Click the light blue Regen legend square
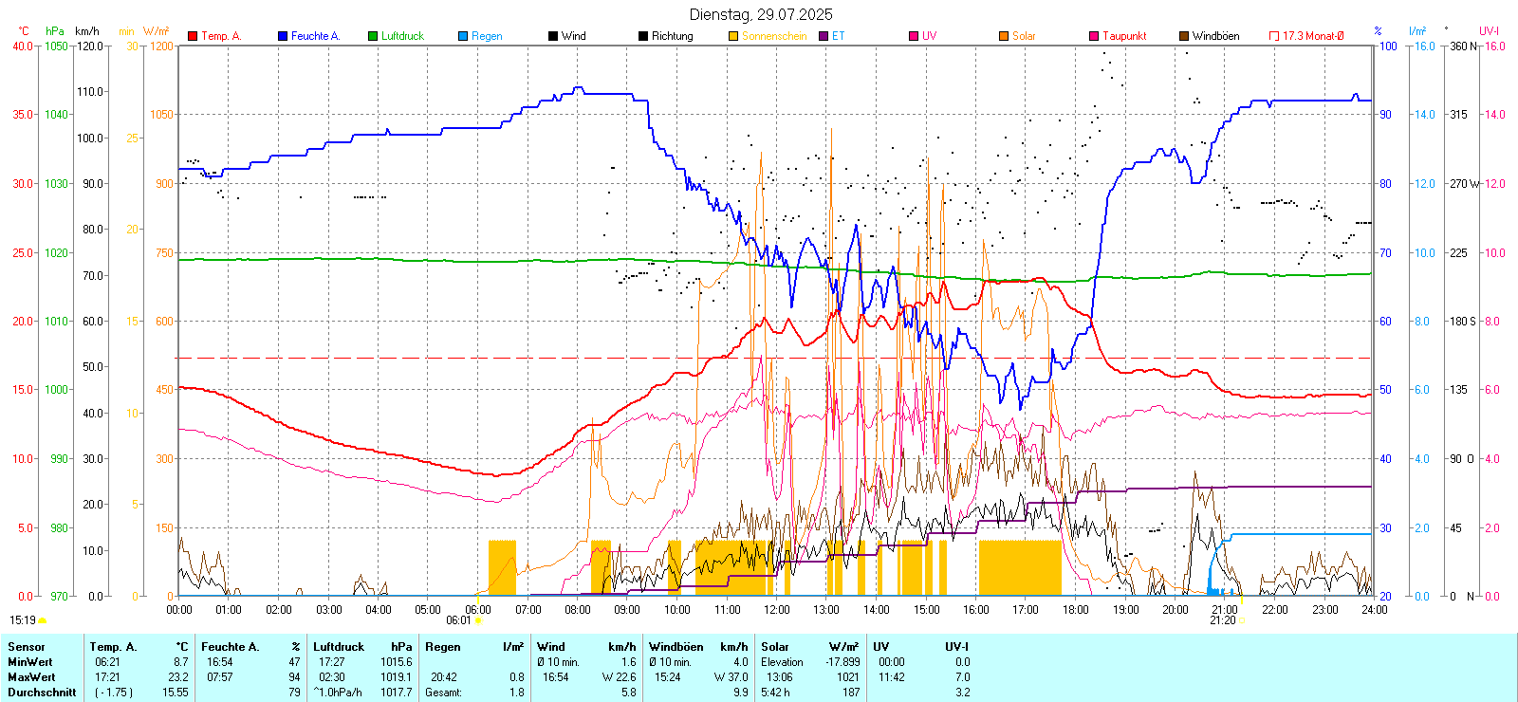The width and height of the screenshot is (1518, 702). (463, 36)
